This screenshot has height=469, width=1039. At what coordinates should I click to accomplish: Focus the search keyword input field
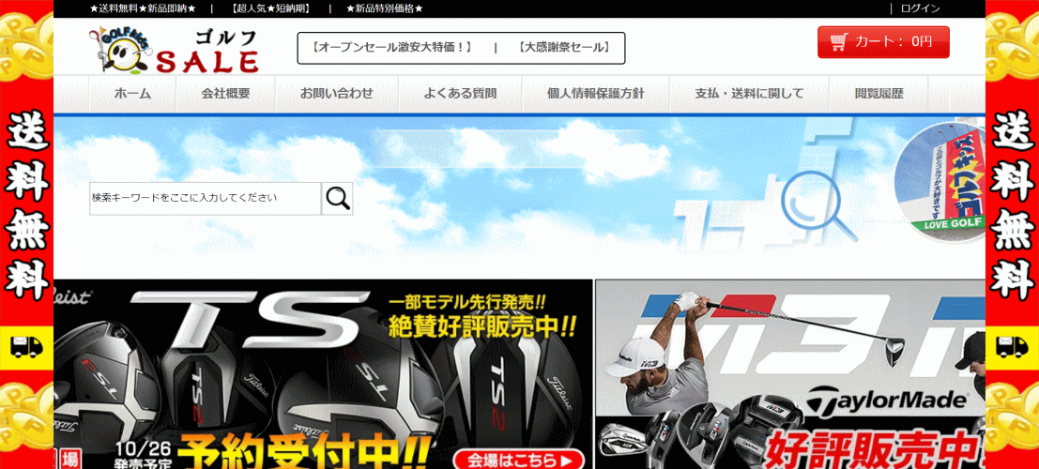pos(205,199)
